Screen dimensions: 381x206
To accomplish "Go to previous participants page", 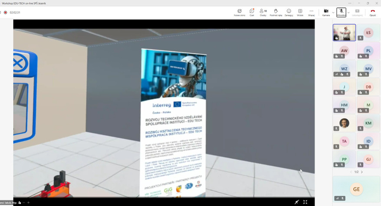I will (351, 172).
